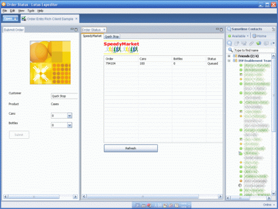Viewport: 278px width, 209px height.
Task: Click the Type to find name field
Action: 254,50
